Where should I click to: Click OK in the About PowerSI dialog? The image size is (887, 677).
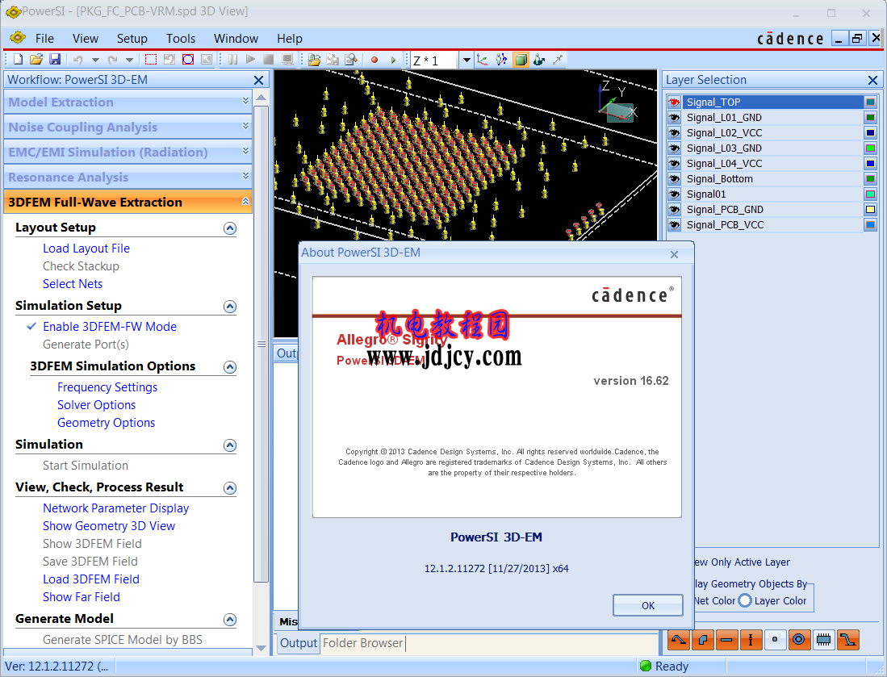(648, 606)
